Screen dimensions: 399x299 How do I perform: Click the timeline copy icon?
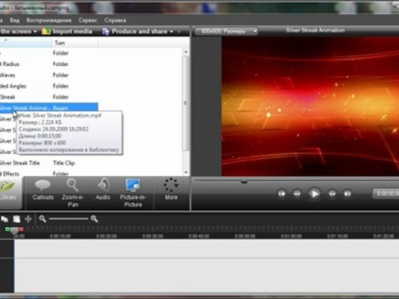pyautogui.click(x=5, y=219)
